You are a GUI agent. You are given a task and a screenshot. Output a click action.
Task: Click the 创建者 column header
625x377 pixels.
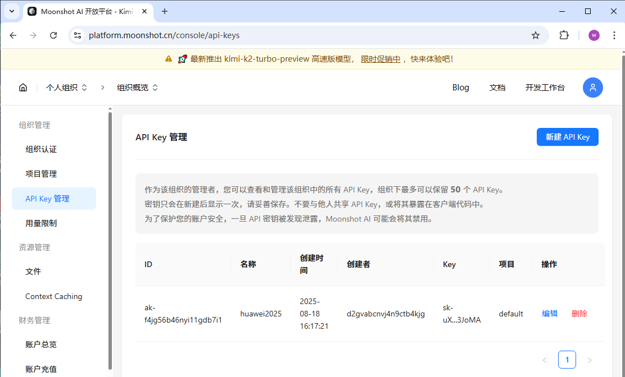359,264
